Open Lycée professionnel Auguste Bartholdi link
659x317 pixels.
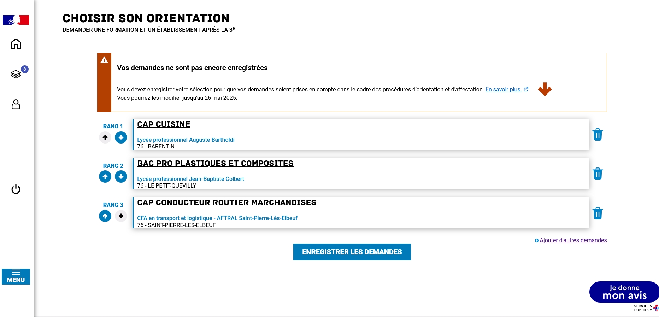tap(186, 140)
